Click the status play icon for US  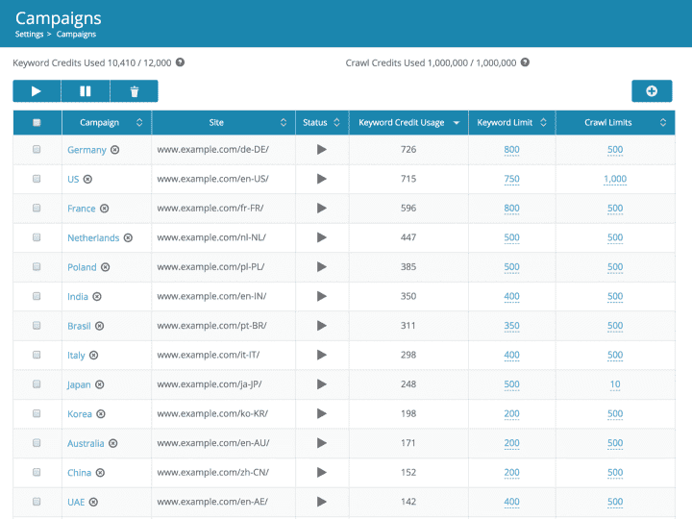(x=321, y=179)
